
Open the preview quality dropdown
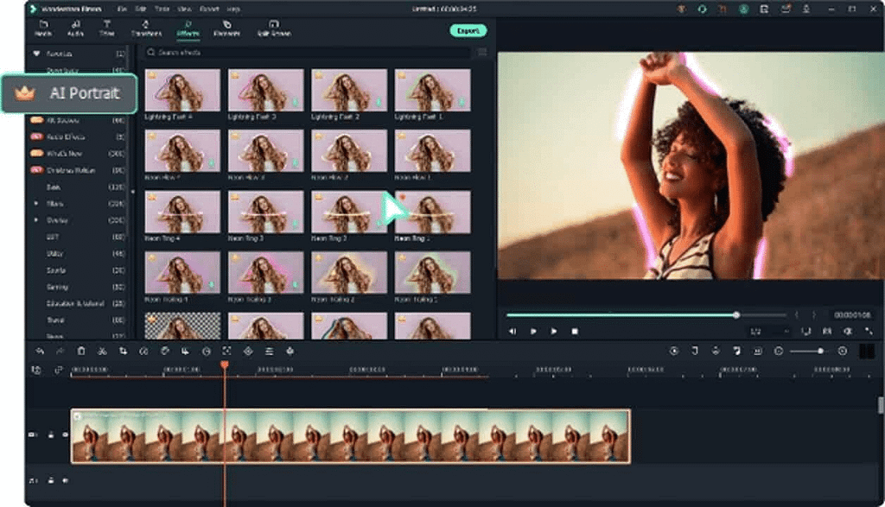(768, 332)
